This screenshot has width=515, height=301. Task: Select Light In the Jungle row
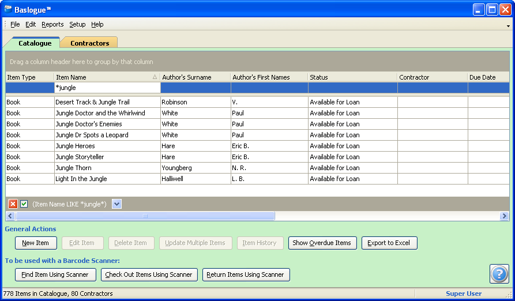tap(257, 179)
